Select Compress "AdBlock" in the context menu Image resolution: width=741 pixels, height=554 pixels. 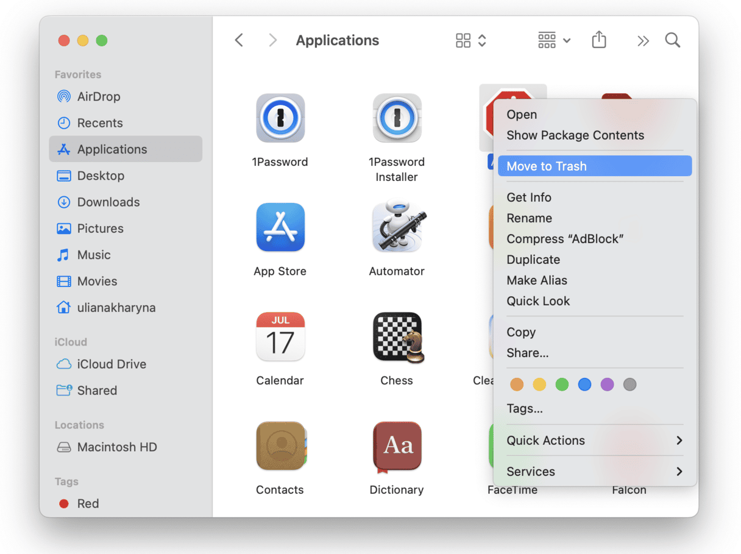(565, 238)
